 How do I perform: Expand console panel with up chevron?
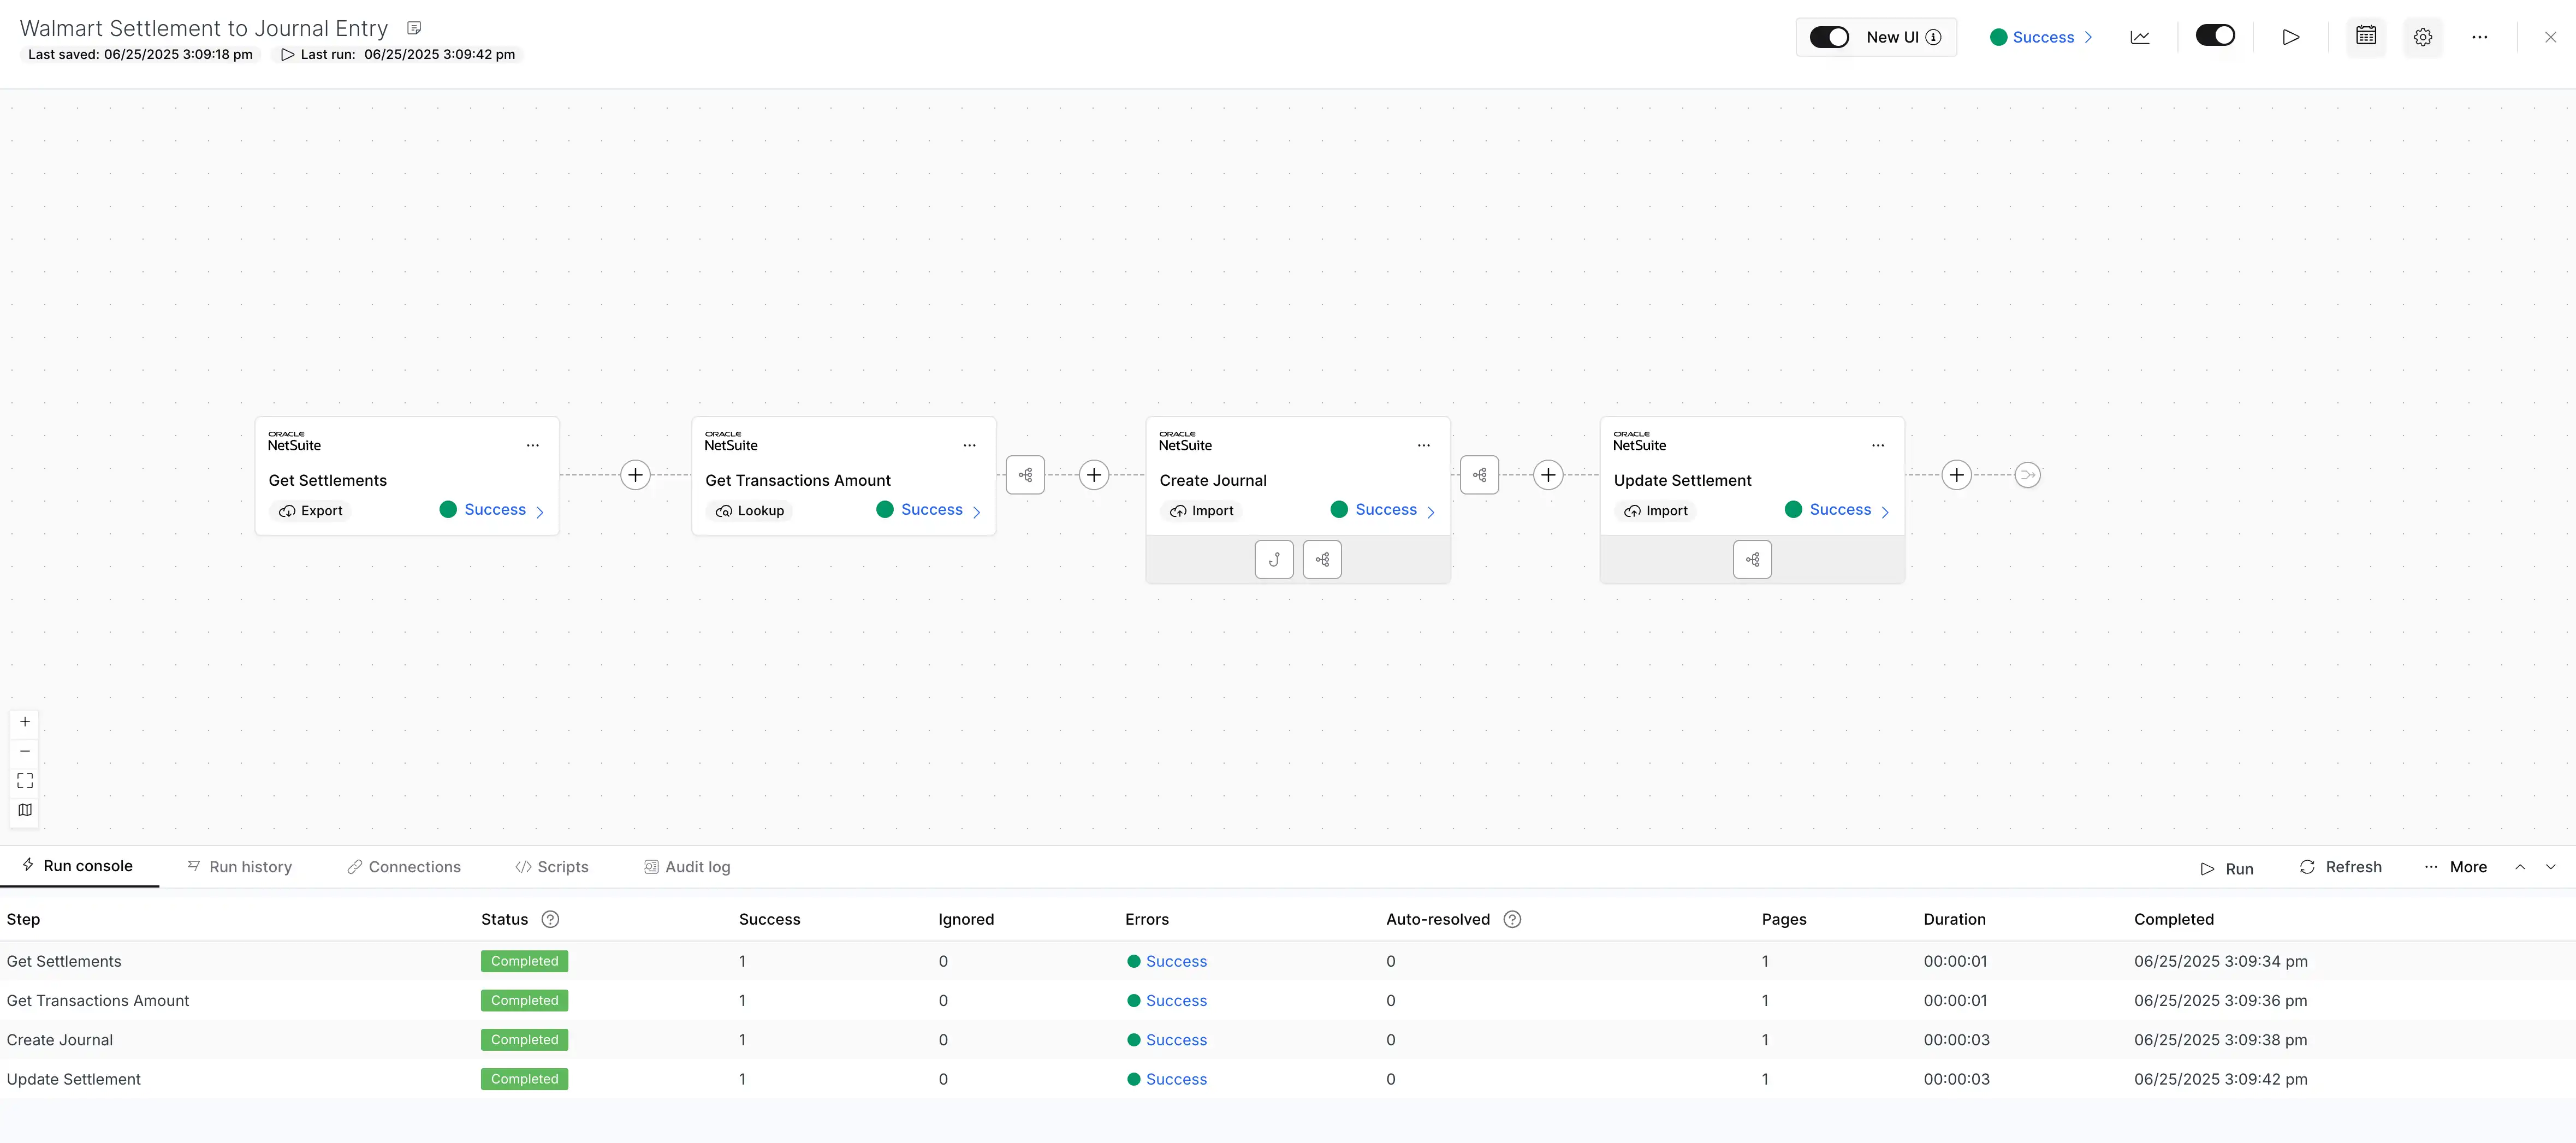click(2520, 867)
